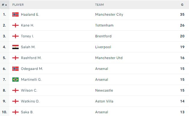Click the TEAM column header
Screen dimensions: 189x116
click(99, 5)
